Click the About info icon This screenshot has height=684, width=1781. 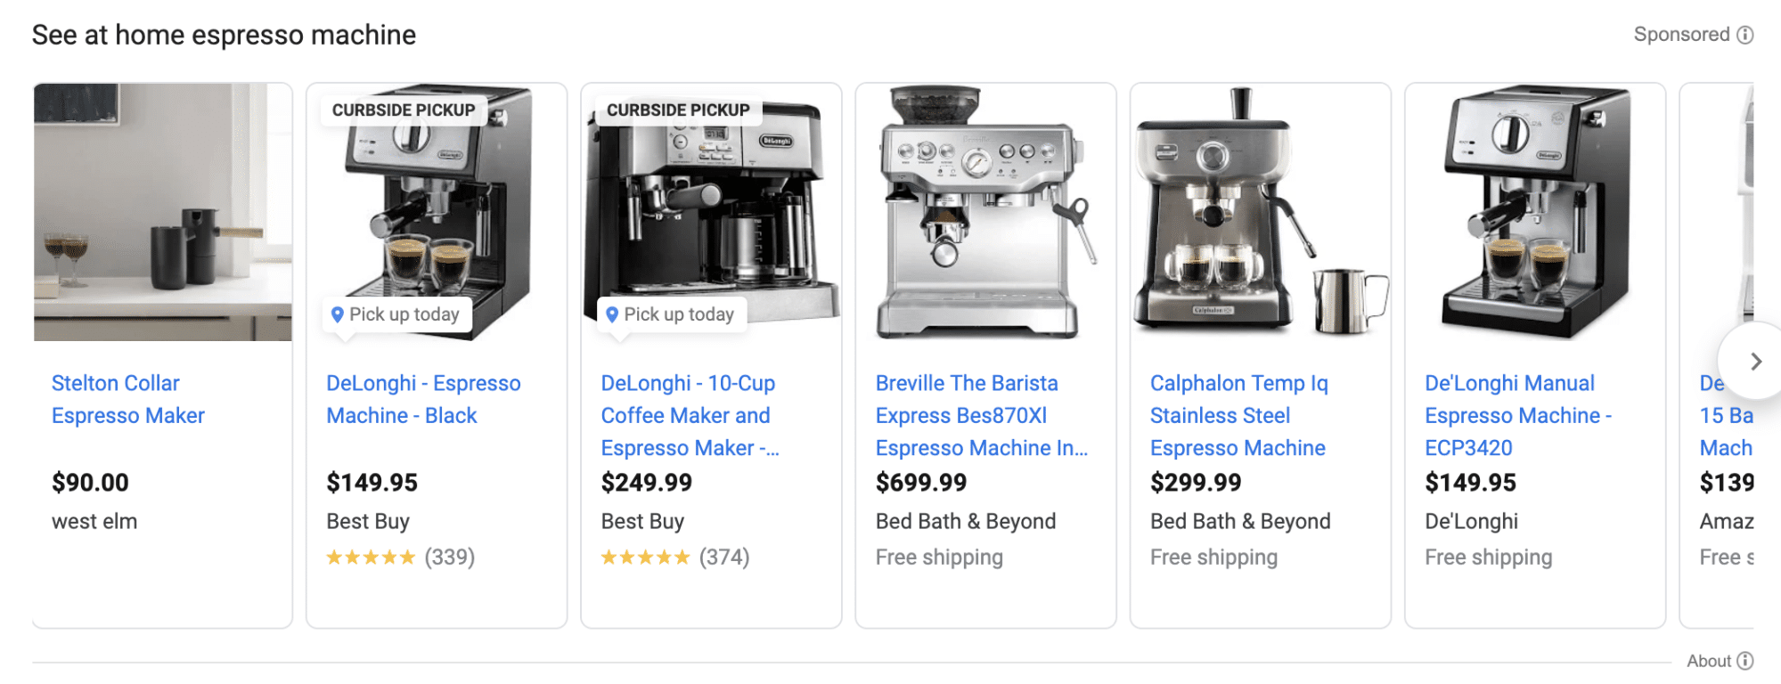pyautogui.click(x=1746, y=660)
